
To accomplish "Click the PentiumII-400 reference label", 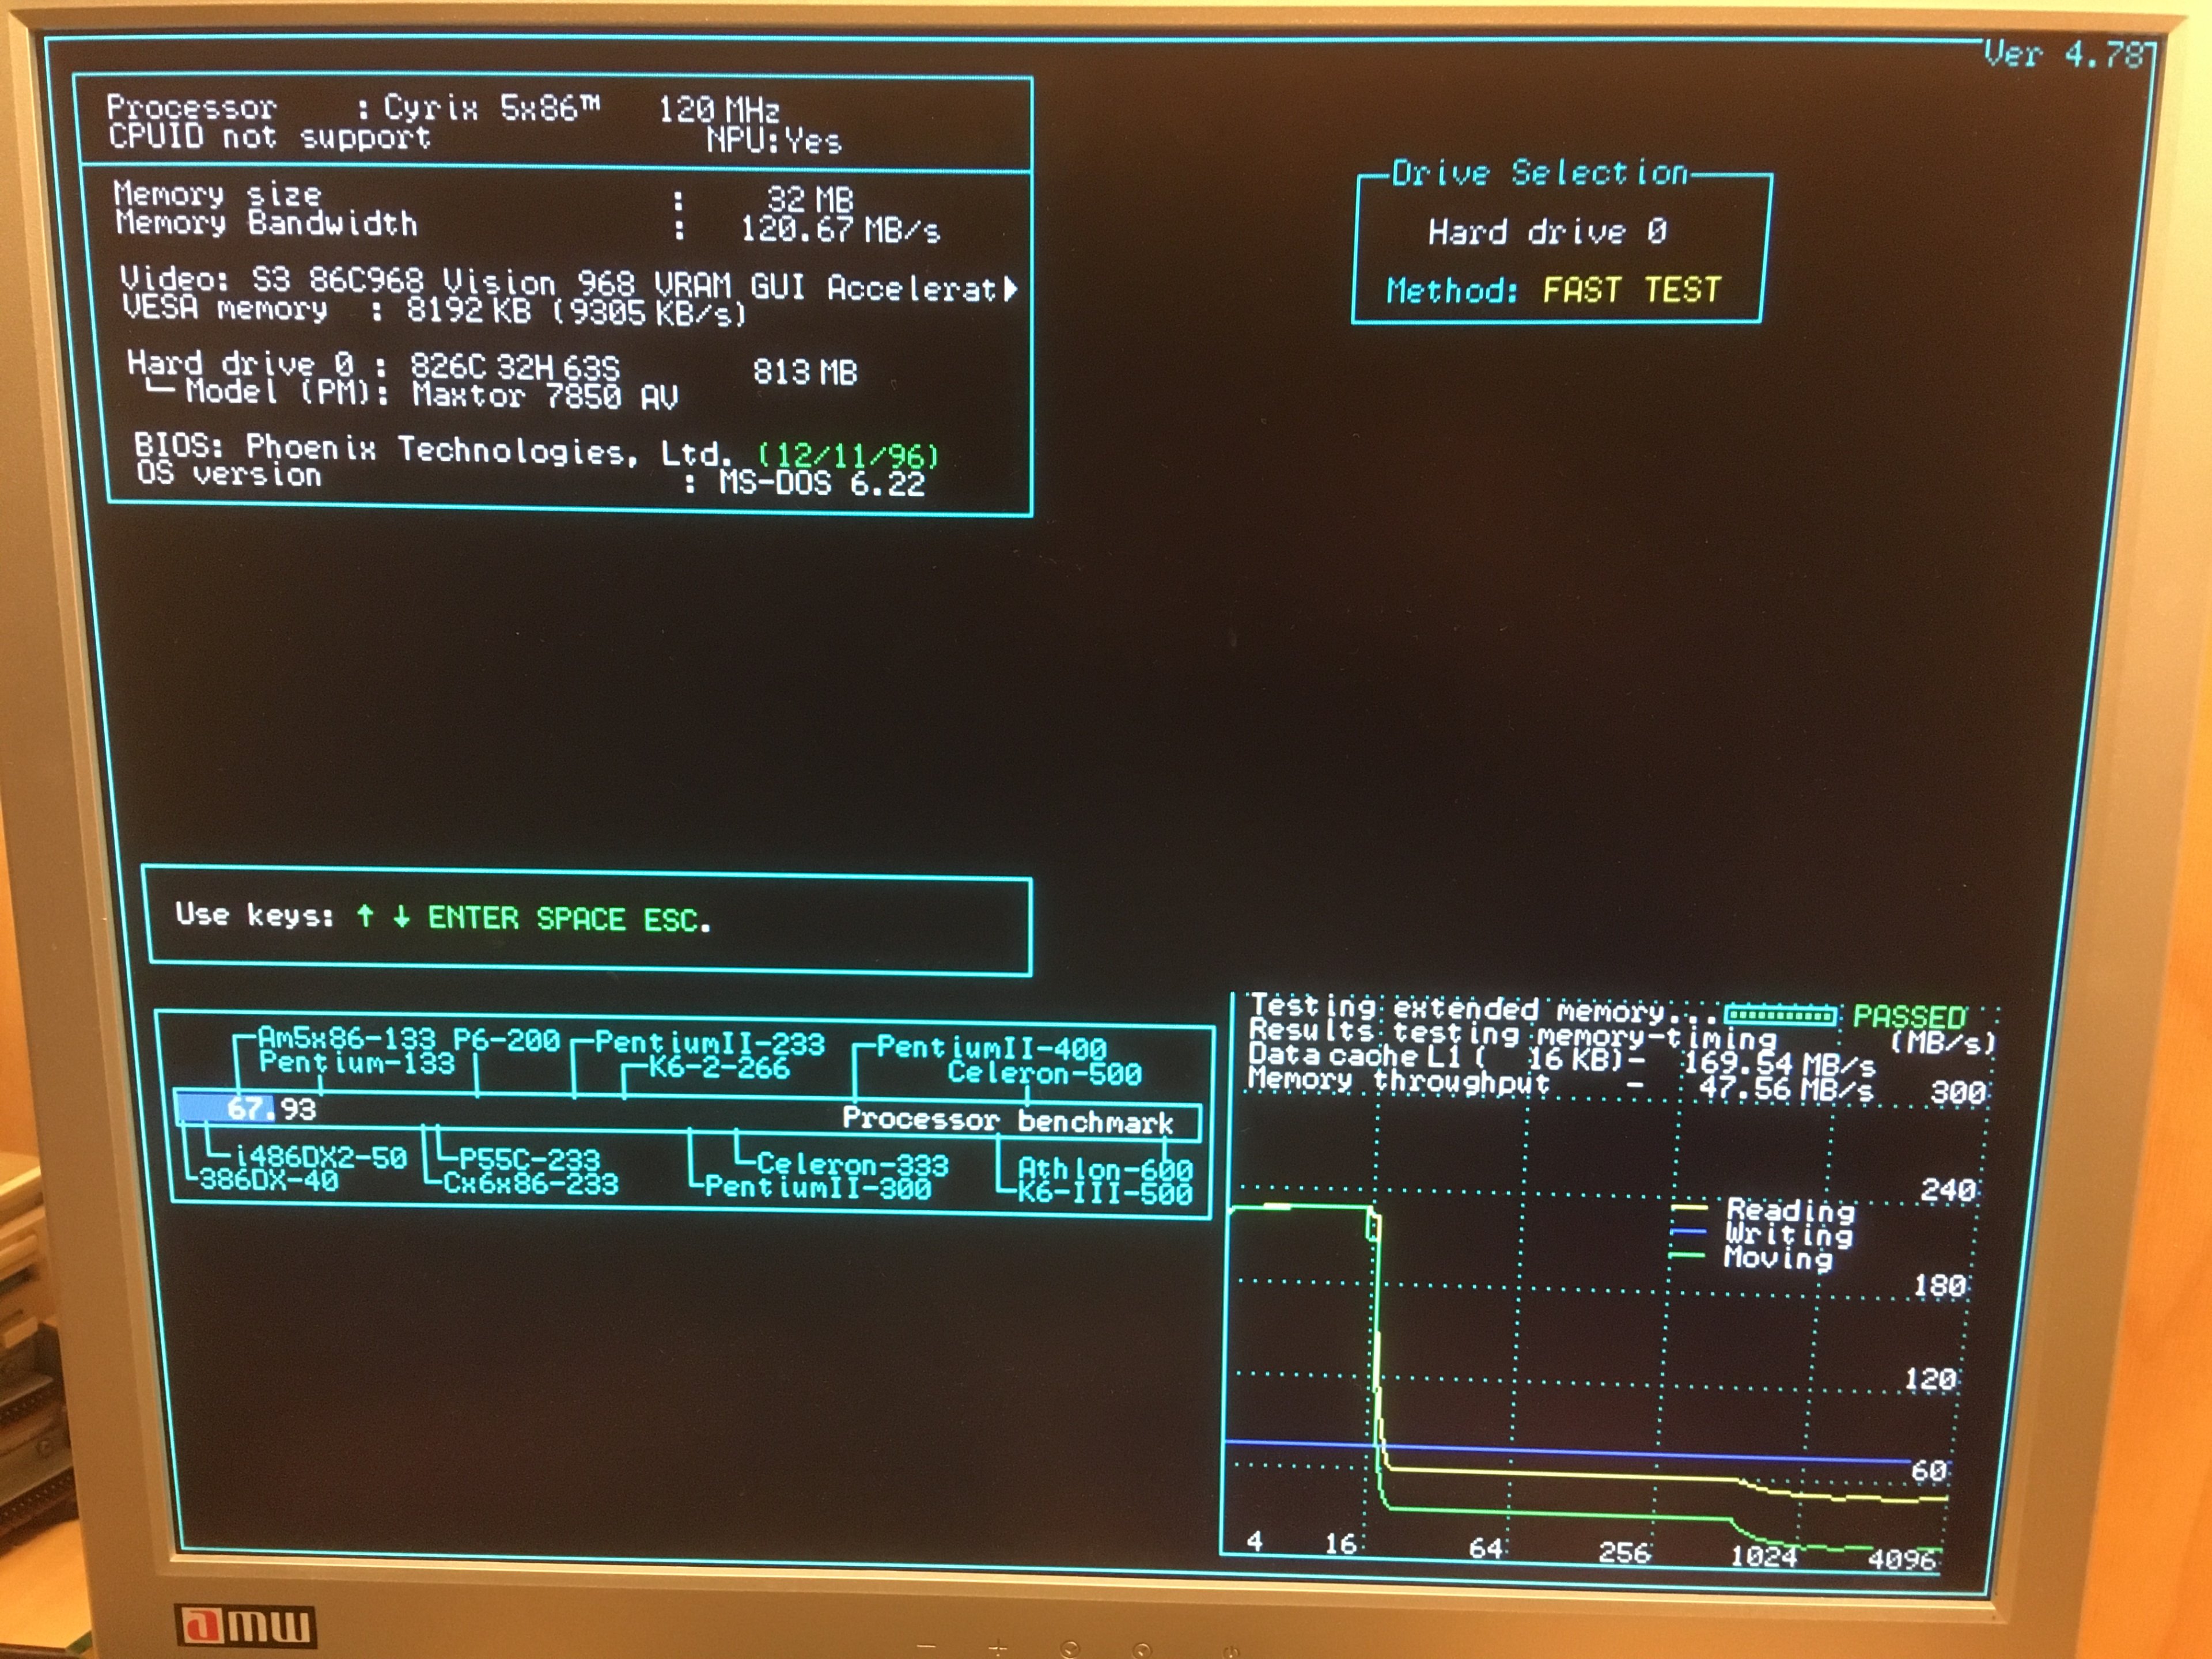I will click(991, 1048).
